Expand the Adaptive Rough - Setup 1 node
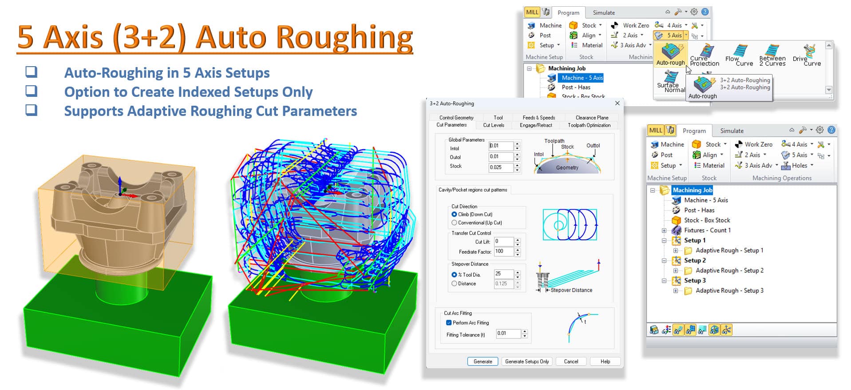This screenshot has height=390, width=851. pyautogui.click(x=676, y=251)
